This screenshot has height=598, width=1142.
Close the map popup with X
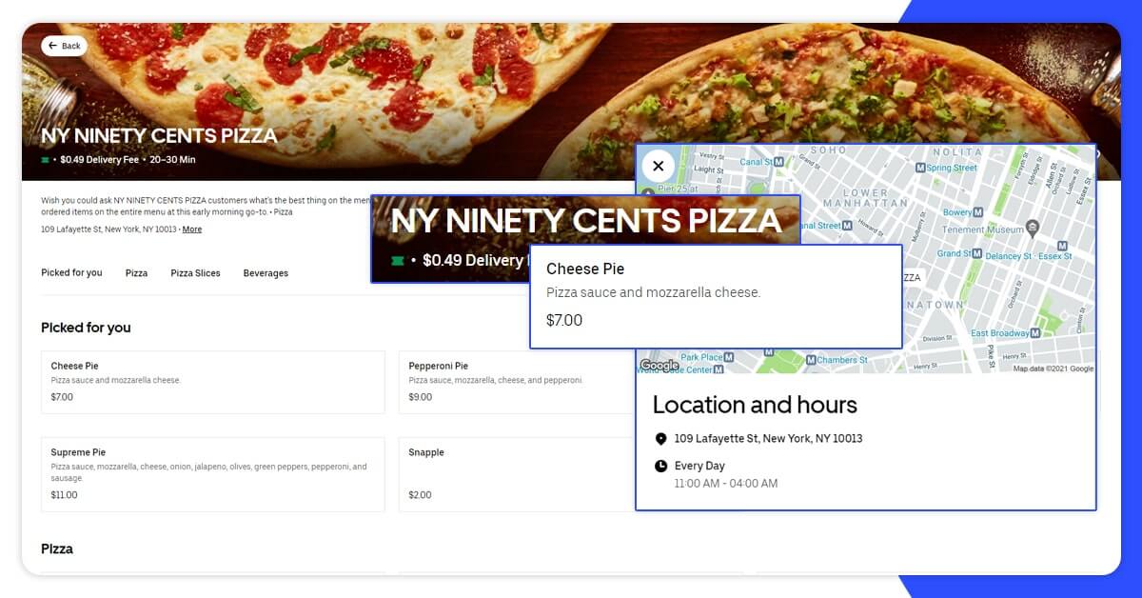(x=659, y=166)
